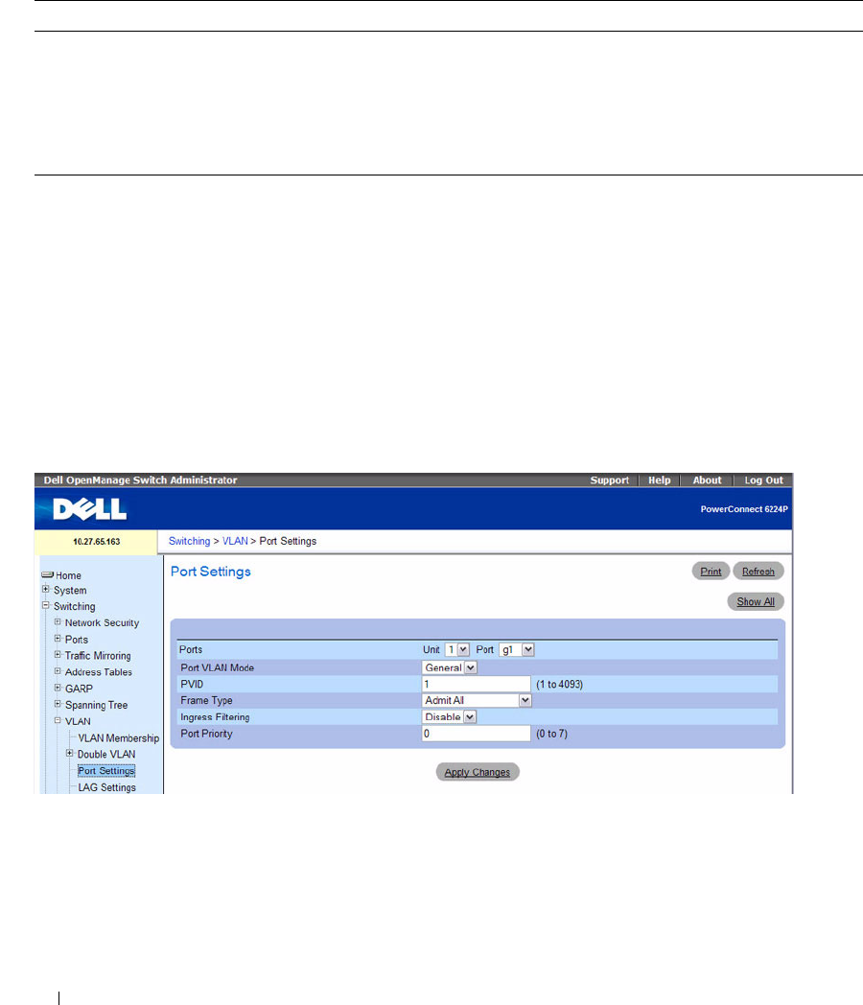Click the IP address 10.27.65.163
Viewport: 863px width, 1005px height.
click(96, 542)
